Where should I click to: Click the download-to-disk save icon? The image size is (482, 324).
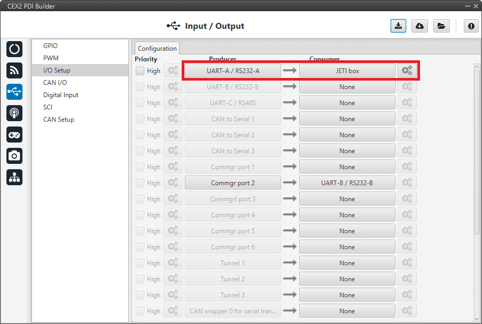(x=398, y=26)
